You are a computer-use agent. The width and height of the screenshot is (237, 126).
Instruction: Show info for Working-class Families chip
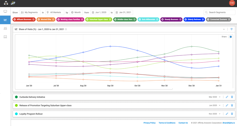coord(82,20)
